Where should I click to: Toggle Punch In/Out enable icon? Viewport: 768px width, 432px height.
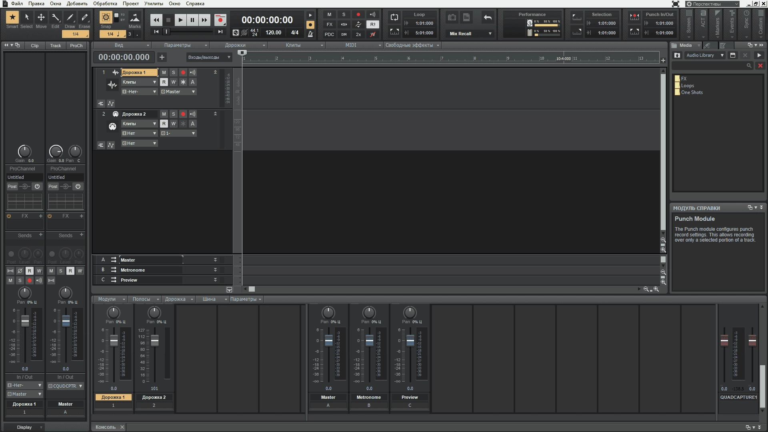click(634, 17)
